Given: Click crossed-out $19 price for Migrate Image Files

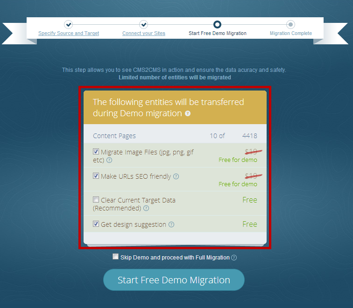Looking at the screenshot, I should click(253, 152).
